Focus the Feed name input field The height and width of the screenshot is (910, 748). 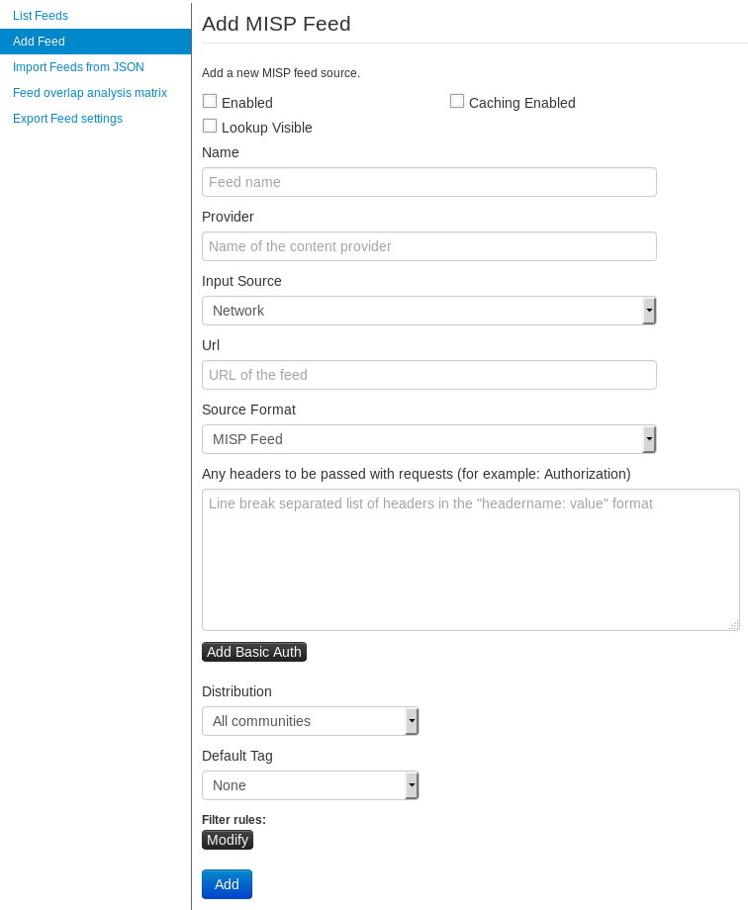coord(428,182)
